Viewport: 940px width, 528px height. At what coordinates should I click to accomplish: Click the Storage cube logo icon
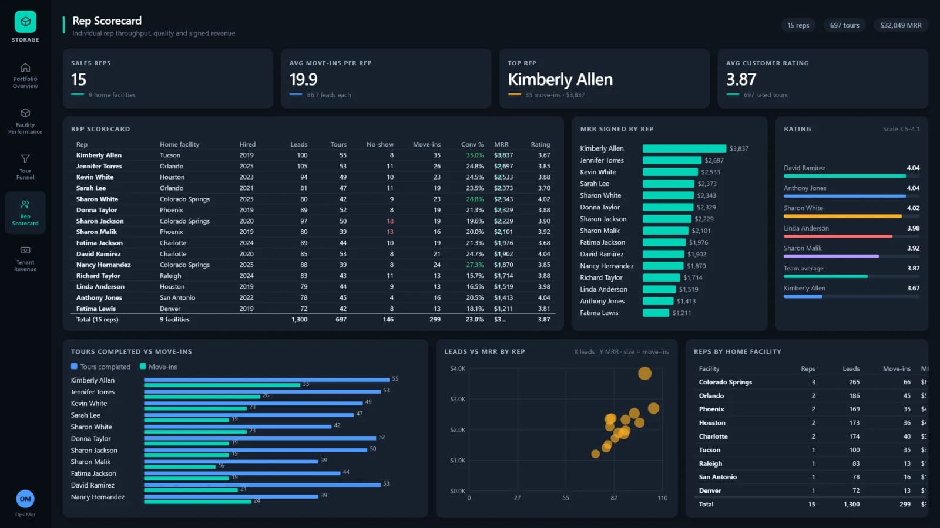[x=25, y=22]
